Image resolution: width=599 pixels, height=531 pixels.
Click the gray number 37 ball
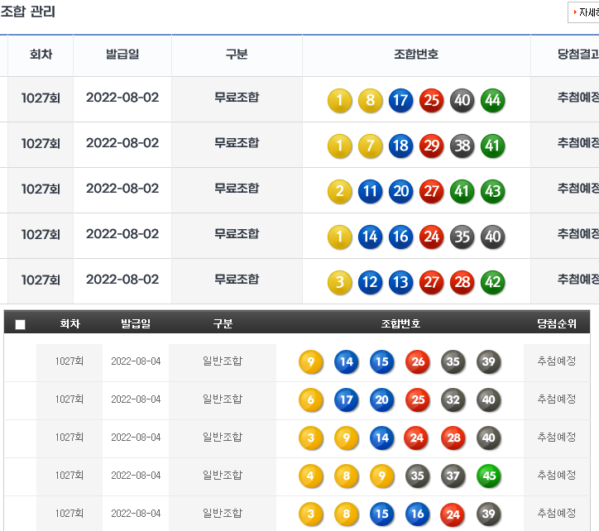pos(453,476)
